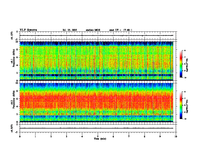The width and height of the screenshot is (198, 153).
Task: Click the ch.2 frequency axis tick "2"
Action: pyautogui.click(x=17, y=114)
